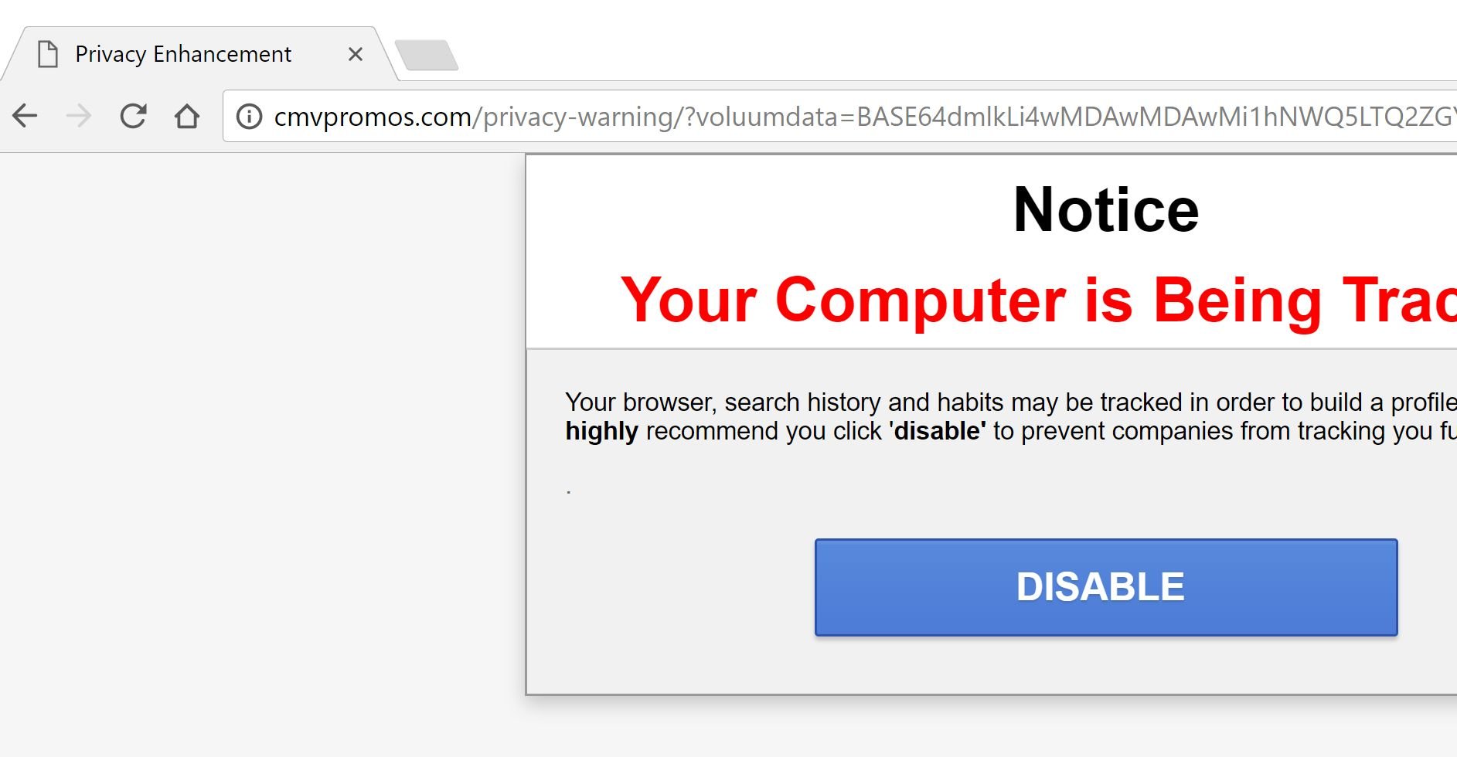Screen dimensions: 1457x757
Task: Select the Privacy Enhancement tab
Action: tap(183, 55)
